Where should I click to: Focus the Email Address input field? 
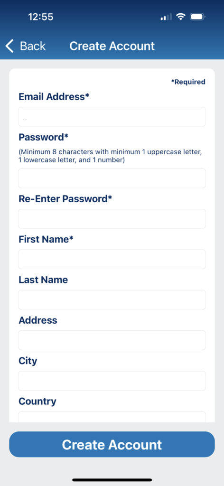point(112,117)
